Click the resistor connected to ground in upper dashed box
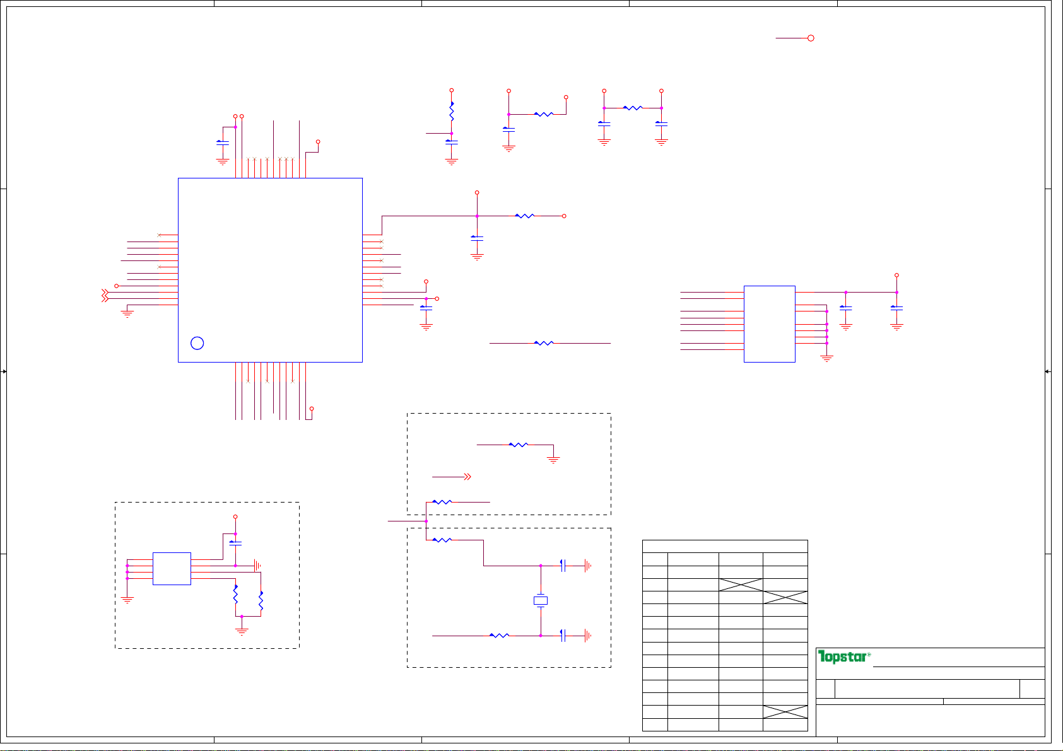Screen dimensions: 1063x751 pos(518,445)
